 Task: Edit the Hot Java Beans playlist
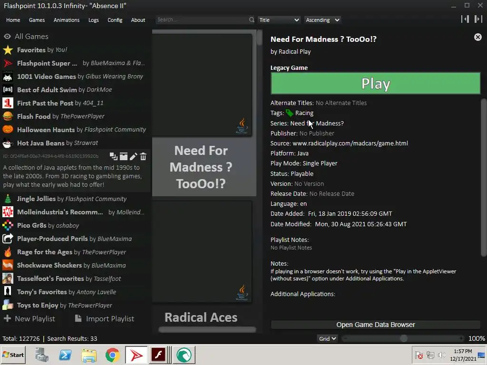[x=134, y=156]
